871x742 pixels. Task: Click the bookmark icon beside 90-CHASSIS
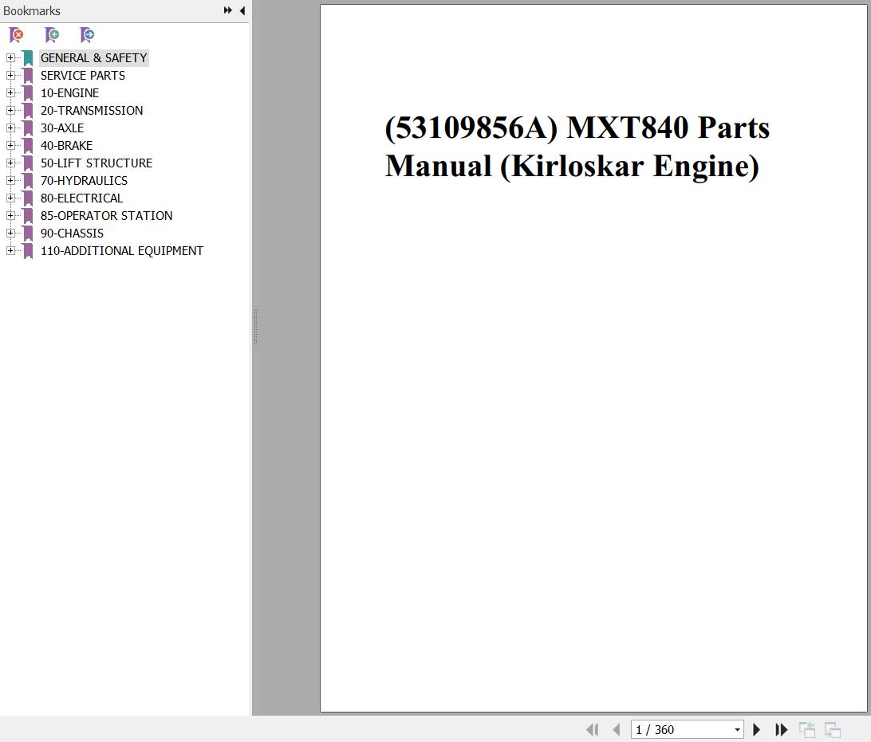coord(28,233)
